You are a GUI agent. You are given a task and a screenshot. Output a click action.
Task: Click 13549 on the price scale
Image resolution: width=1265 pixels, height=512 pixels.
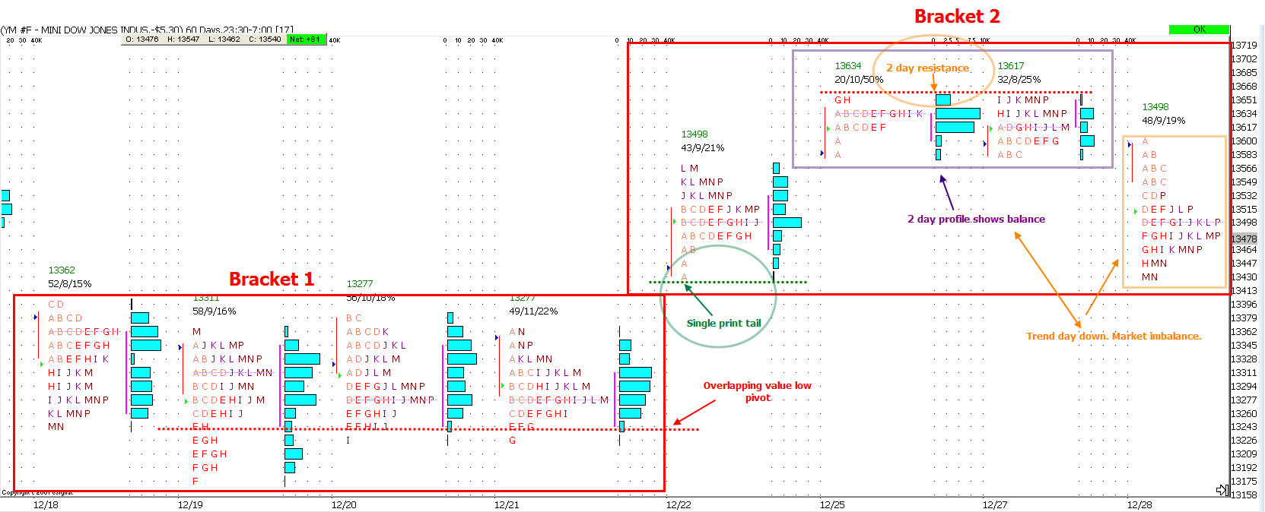[x=1244, y=182]
